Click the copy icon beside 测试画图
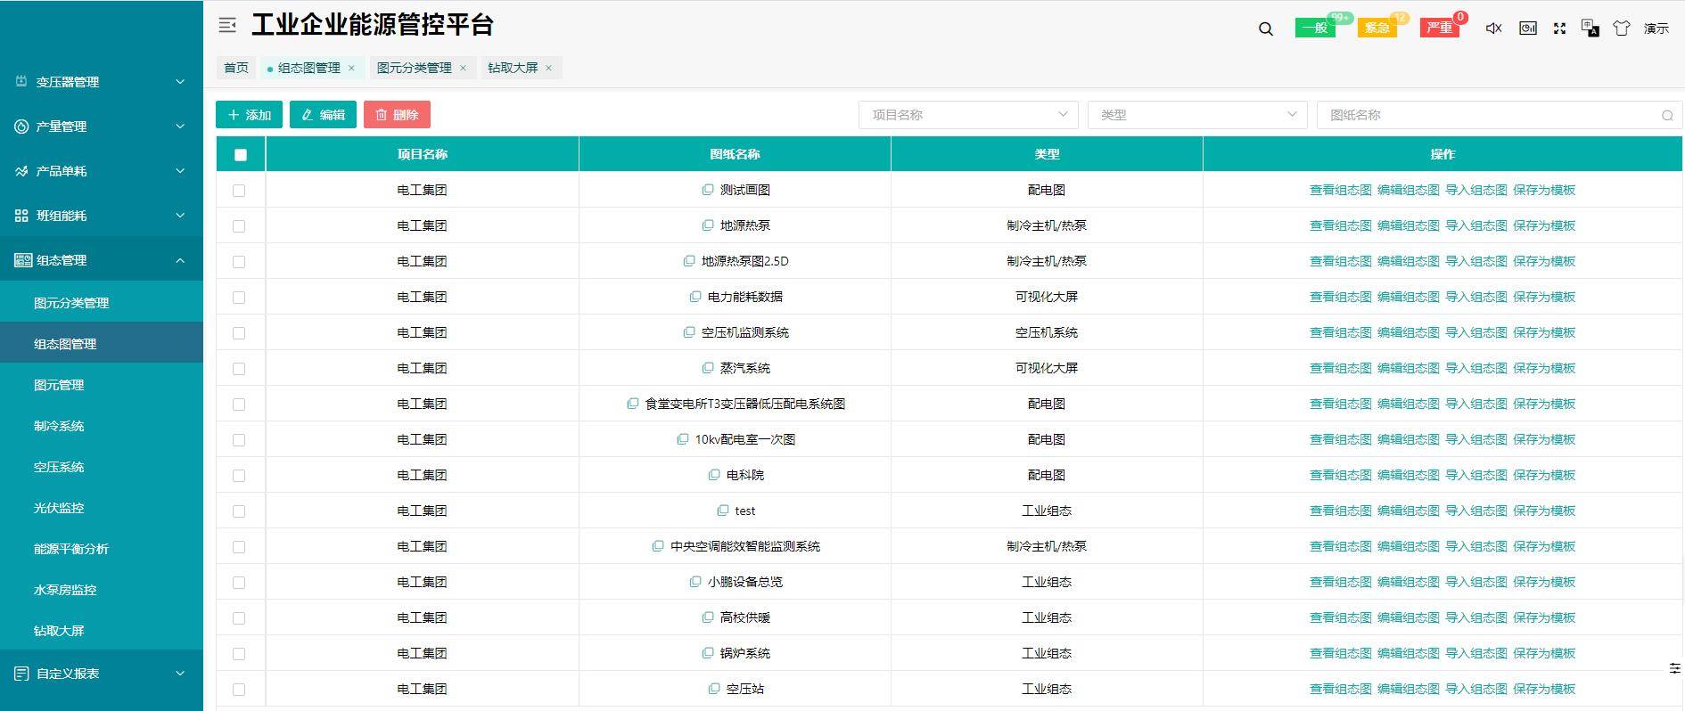The image size is (1685, 711). 708,190
